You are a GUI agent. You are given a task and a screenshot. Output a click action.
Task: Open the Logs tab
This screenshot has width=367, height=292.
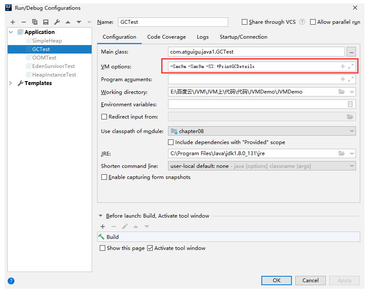click(203, 37)
